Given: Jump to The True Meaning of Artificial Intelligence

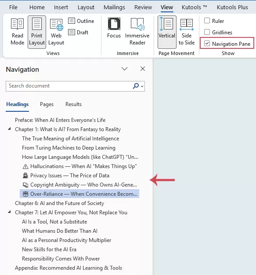Looking at the screenshot, I should point(71,139).
